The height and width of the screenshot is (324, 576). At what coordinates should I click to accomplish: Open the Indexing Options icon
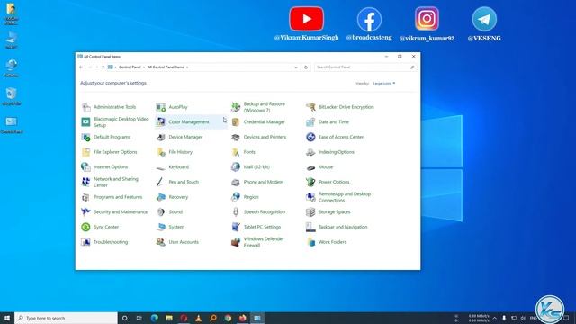pos(310,152)
